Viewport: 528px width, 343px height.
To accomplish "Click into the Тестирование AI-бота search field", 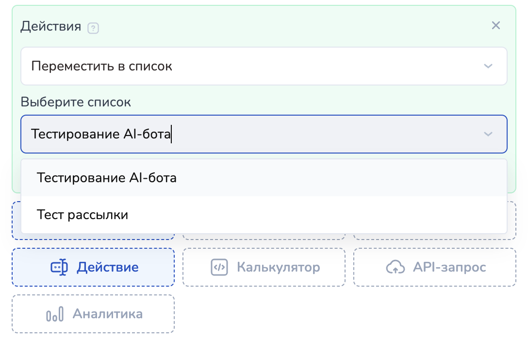I will [x=243, y=134].
